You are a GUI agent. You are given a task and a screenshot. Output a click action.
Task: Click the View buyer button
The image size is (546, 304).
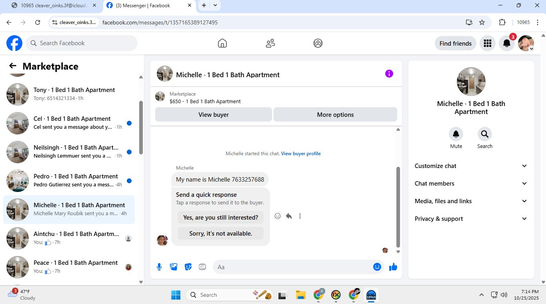tap(214, 114)
